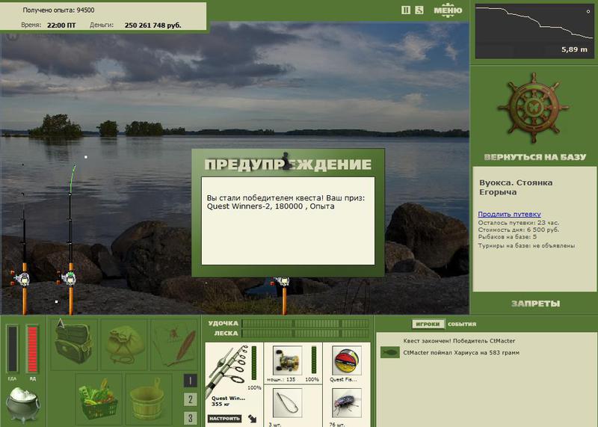Click 'Рыбаков на базе: 5' line
Viewport: 598px width, 427px height.
pyautogui.click(x=508, y=236)
